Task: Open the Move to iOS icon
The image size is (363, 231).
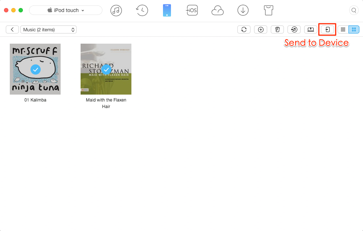Action: coord(192,11)
